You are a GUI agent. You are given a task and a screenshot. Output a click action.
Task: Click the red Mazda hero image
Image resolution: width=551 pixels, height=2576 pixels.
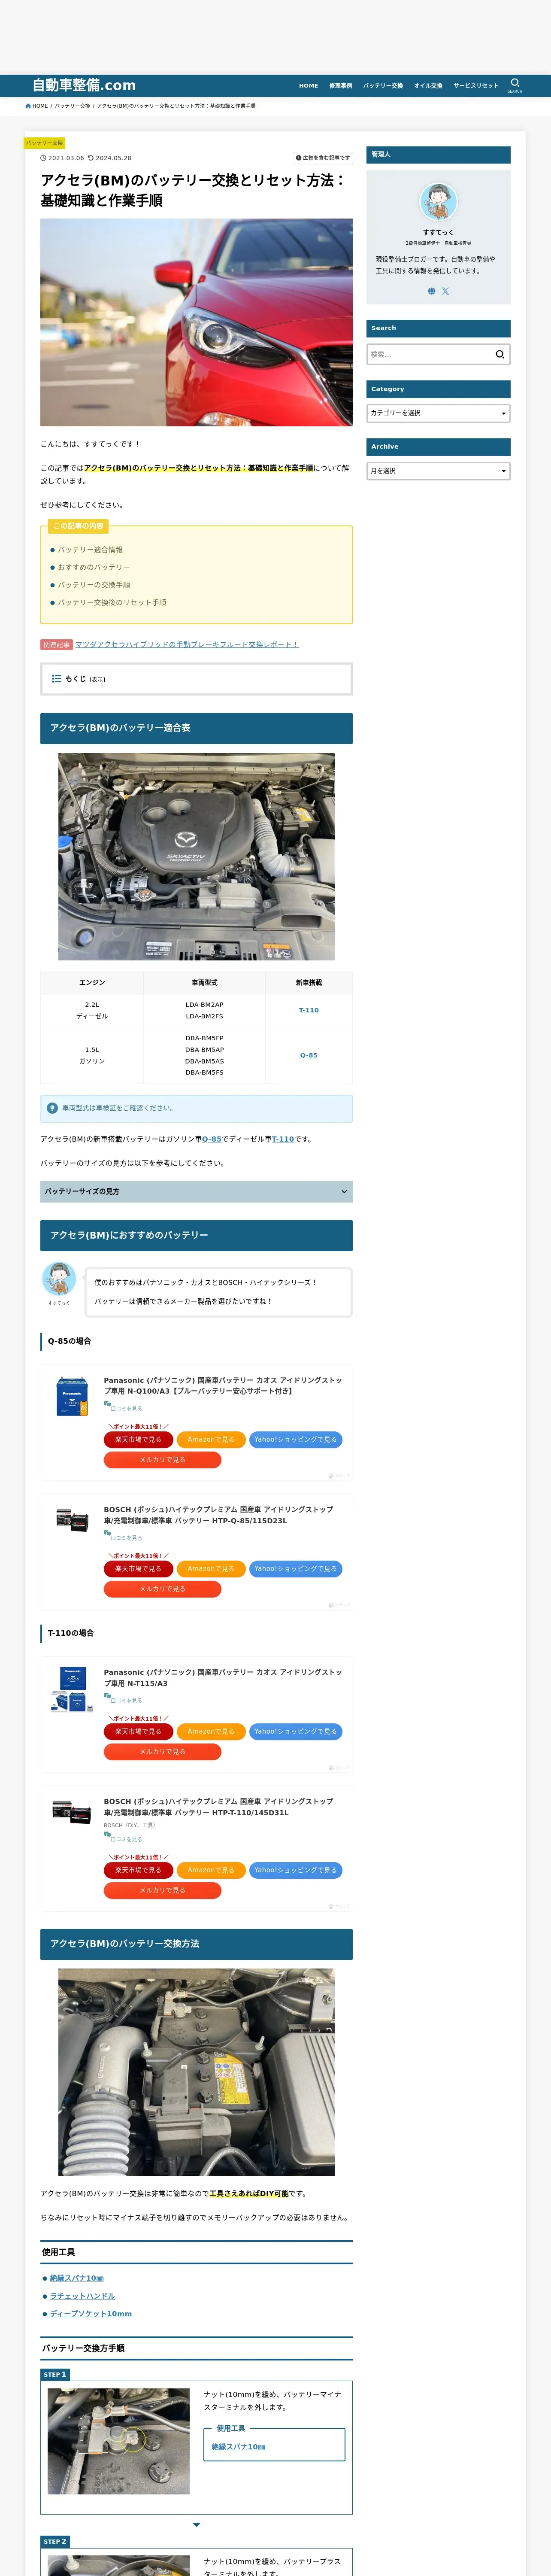[x=196, y=322]
